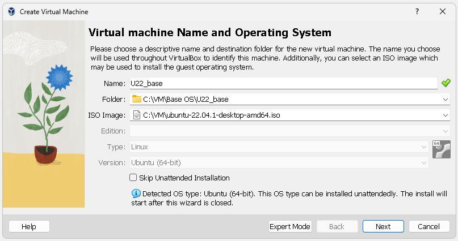
Task: Click the 'Detected OS type' info message
Action: point(289,198)
